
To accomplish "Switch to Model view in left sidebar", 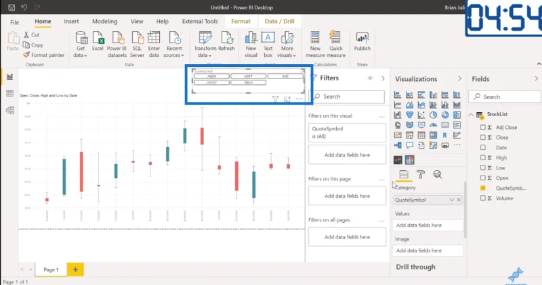I will (x=9, y=110).
